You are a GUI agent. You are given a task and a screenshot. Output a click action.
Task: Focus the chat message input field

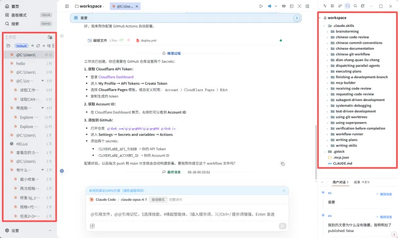click(187, 215)
